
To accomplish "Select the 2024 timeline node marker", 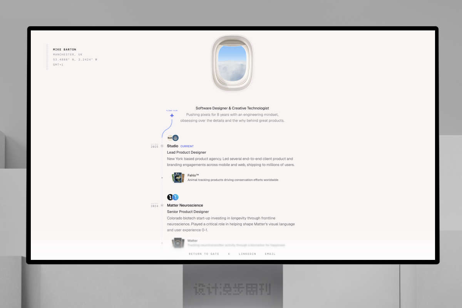I will (162, 205).
